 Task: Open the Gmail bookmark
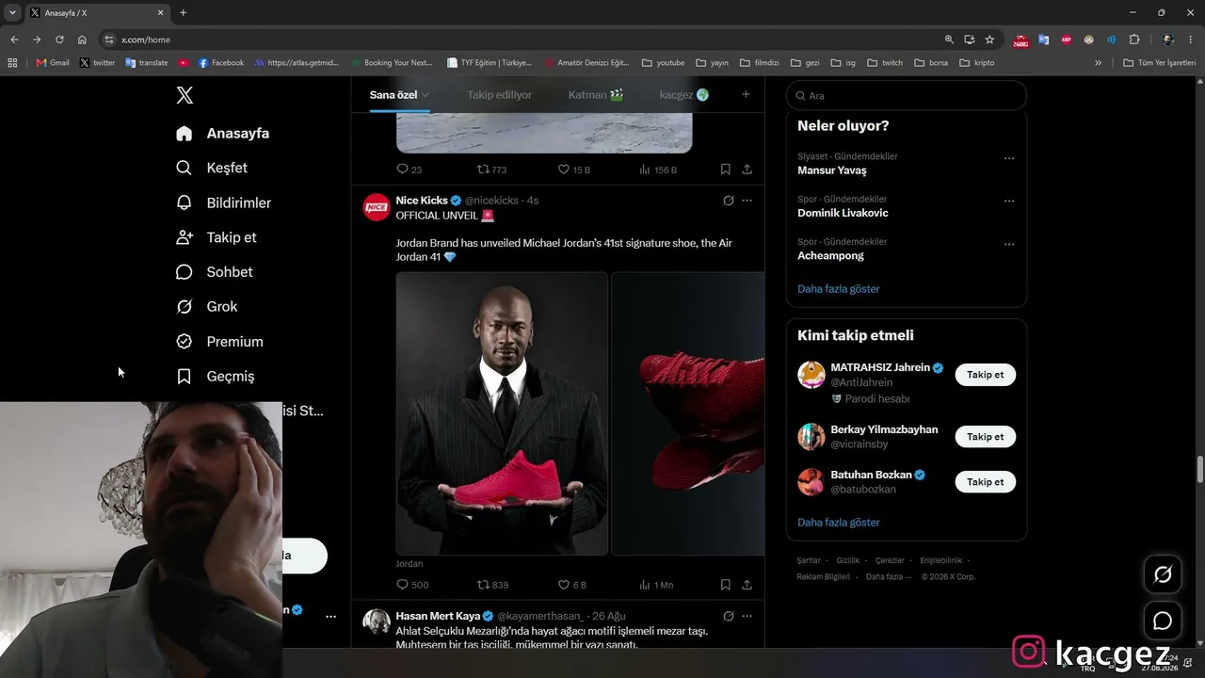click(53, 63)
